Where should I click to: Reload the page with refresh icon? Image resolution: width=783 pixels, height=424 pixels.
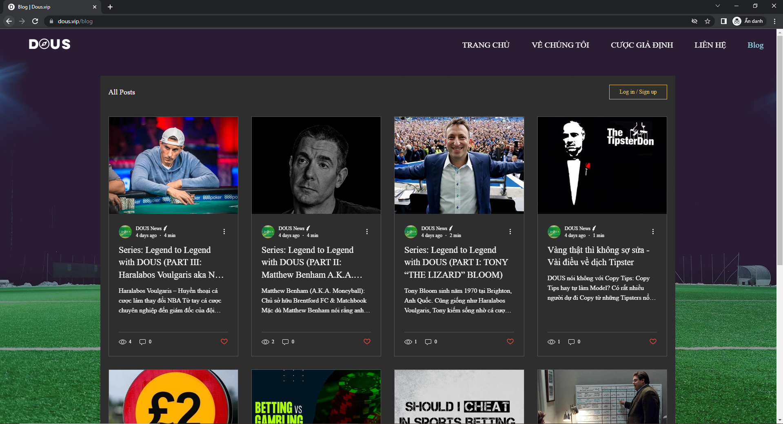[x=35, y=21]
